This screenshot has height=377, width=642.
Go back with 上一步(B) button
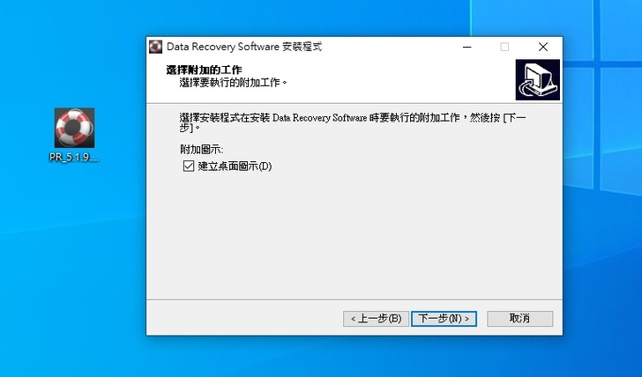click(x=376, y=319)
